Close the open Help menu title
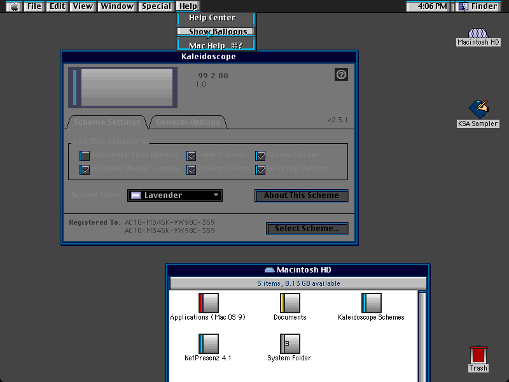 [188, 6]
